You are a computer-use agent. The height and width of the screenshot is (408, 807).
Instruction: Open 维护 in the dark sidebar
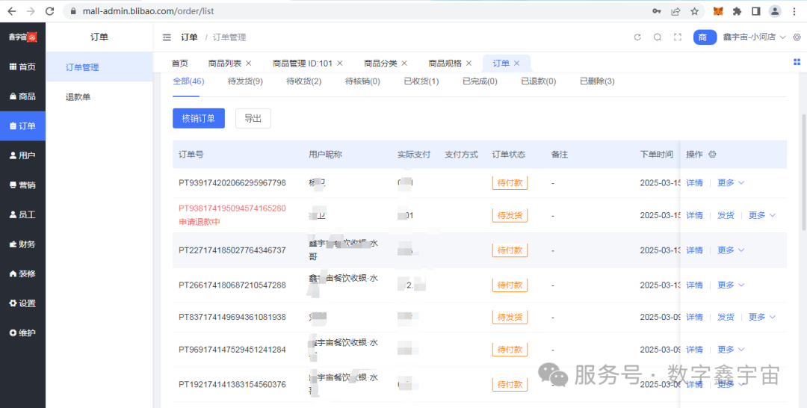tap(22, 333)
